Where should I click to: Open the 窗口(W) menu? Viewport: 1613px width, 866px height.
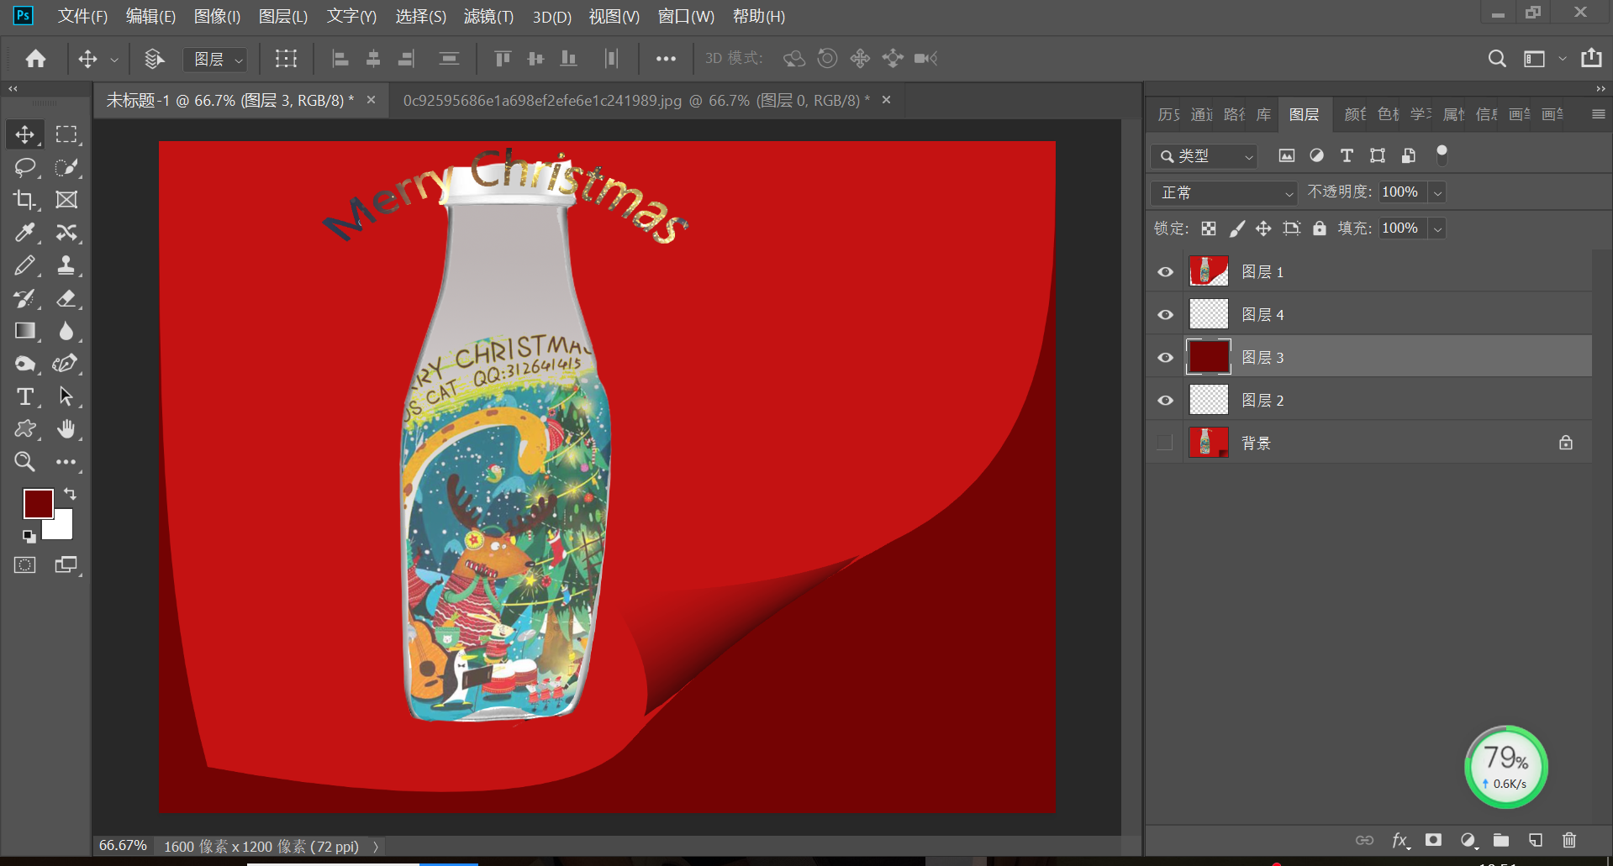pos(686,17)
